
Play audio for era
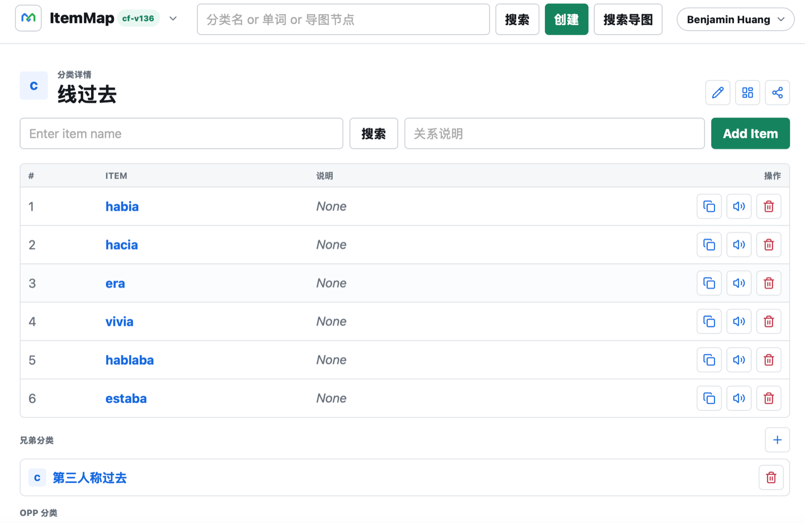coord(739,283)
